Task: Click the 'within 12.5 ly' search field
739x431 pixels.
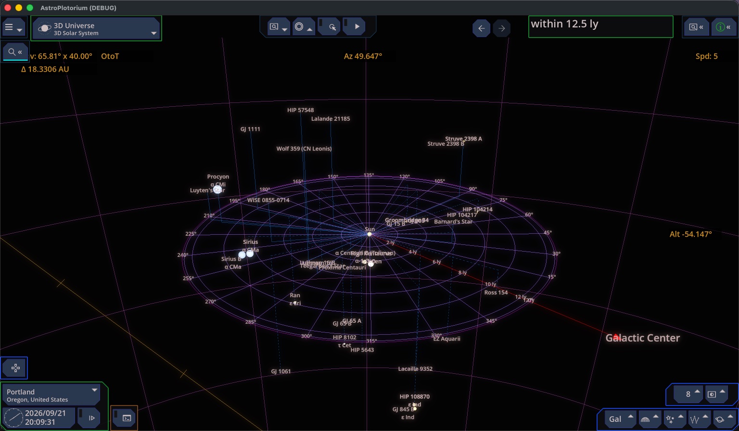Action: click(x=600, y=27)
